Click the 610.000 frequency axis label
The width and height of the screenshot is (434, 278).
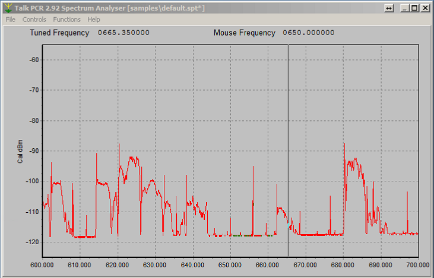[80, 265]
